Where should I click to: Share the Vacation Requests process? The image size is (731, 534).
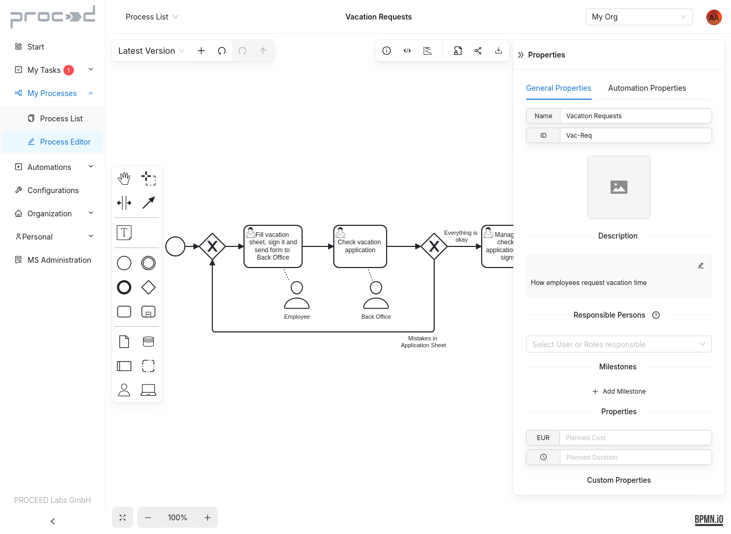click(478, 51)
